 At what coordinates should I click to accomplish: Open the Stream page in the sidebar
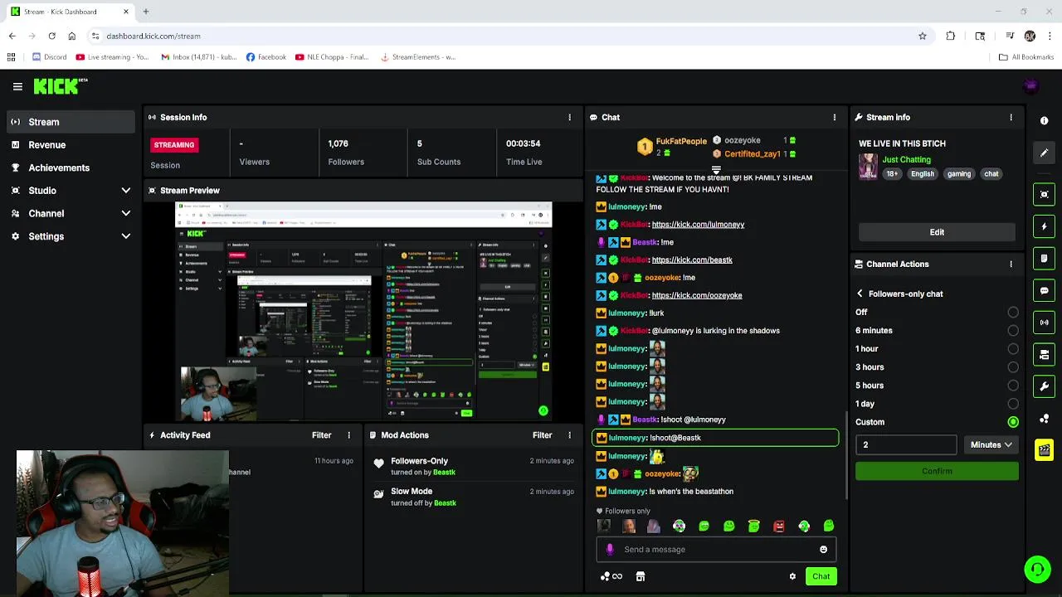(70, 122)
